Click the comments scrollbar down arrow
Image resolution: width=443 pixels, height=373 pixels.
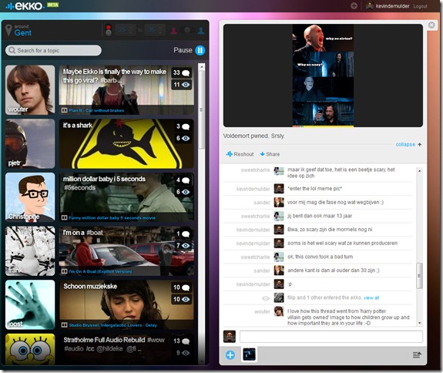click(420, 323)
